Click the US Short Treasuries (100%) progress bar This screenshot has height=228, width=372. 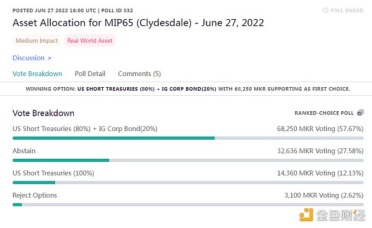point(188,183)
